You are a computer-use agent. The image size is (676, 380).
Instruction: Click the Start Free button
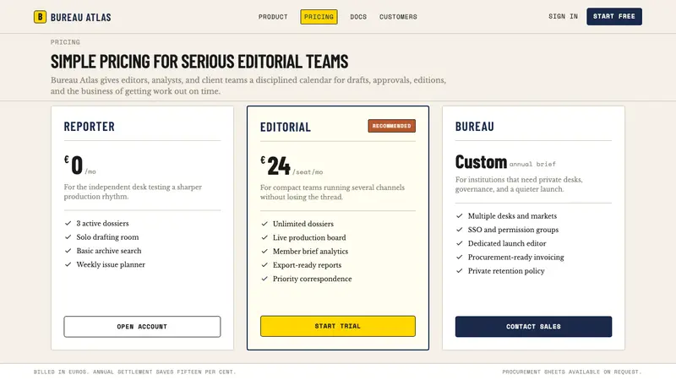[x=614, y=16]
